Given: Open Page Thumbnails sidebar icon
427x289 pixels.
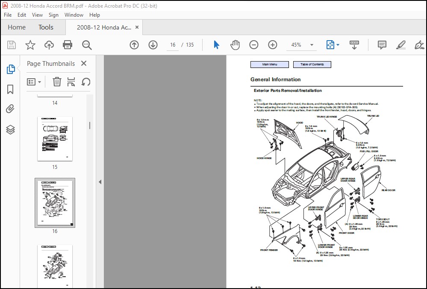Looking at the screenshot, I should 10,69.
